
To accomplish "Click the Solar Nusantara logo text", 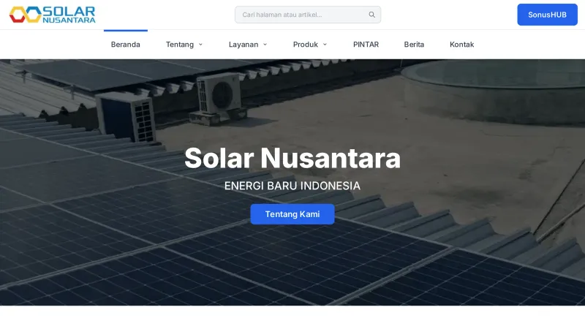I will coord(69,15).
